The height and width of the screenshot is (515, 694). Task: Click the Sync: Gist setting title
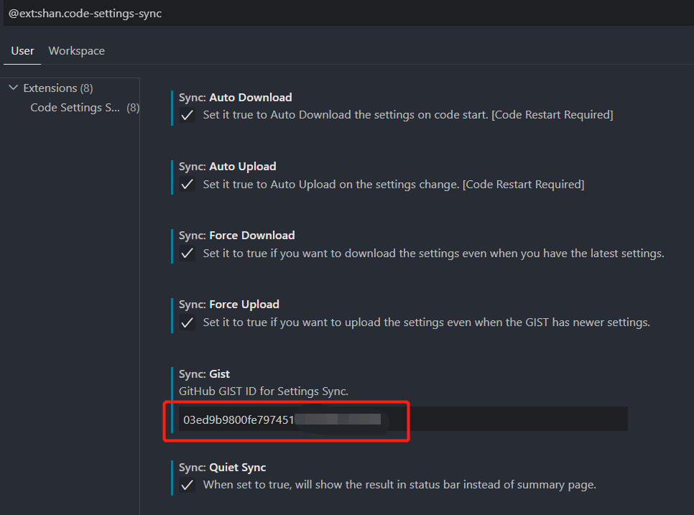point(205,374)
